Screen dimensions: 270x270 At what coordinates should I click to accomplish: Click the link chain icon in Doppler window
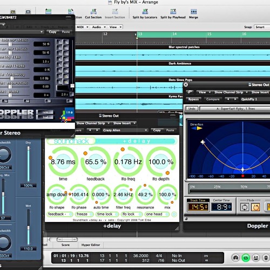tap(190, 92)
